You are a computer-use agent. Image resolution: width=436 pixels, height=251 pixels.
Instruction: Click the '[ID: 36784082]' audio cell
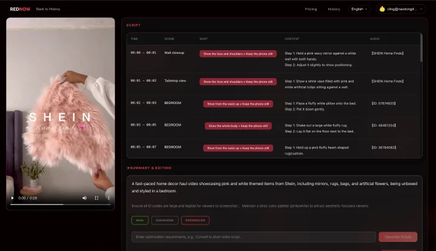[x=384, y=148]
